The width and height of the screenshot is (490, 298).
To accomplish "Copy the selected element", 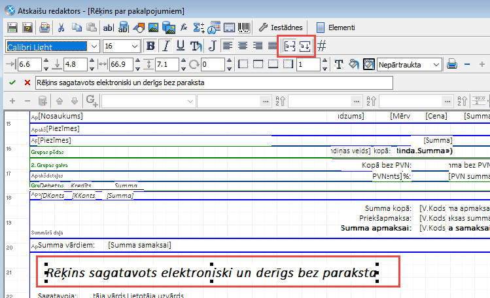I will tap(77, 28).
